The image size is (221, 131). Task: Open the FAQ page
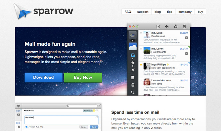128,12
